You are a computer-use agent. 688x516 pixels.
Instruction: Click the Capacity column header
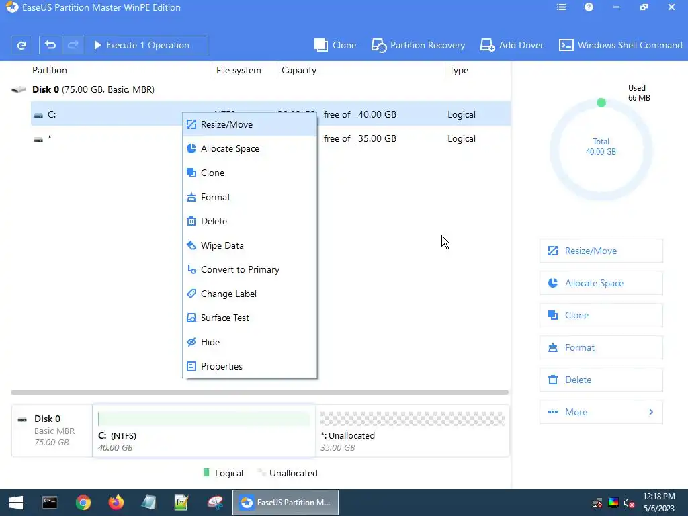click(x=299, y=70)
